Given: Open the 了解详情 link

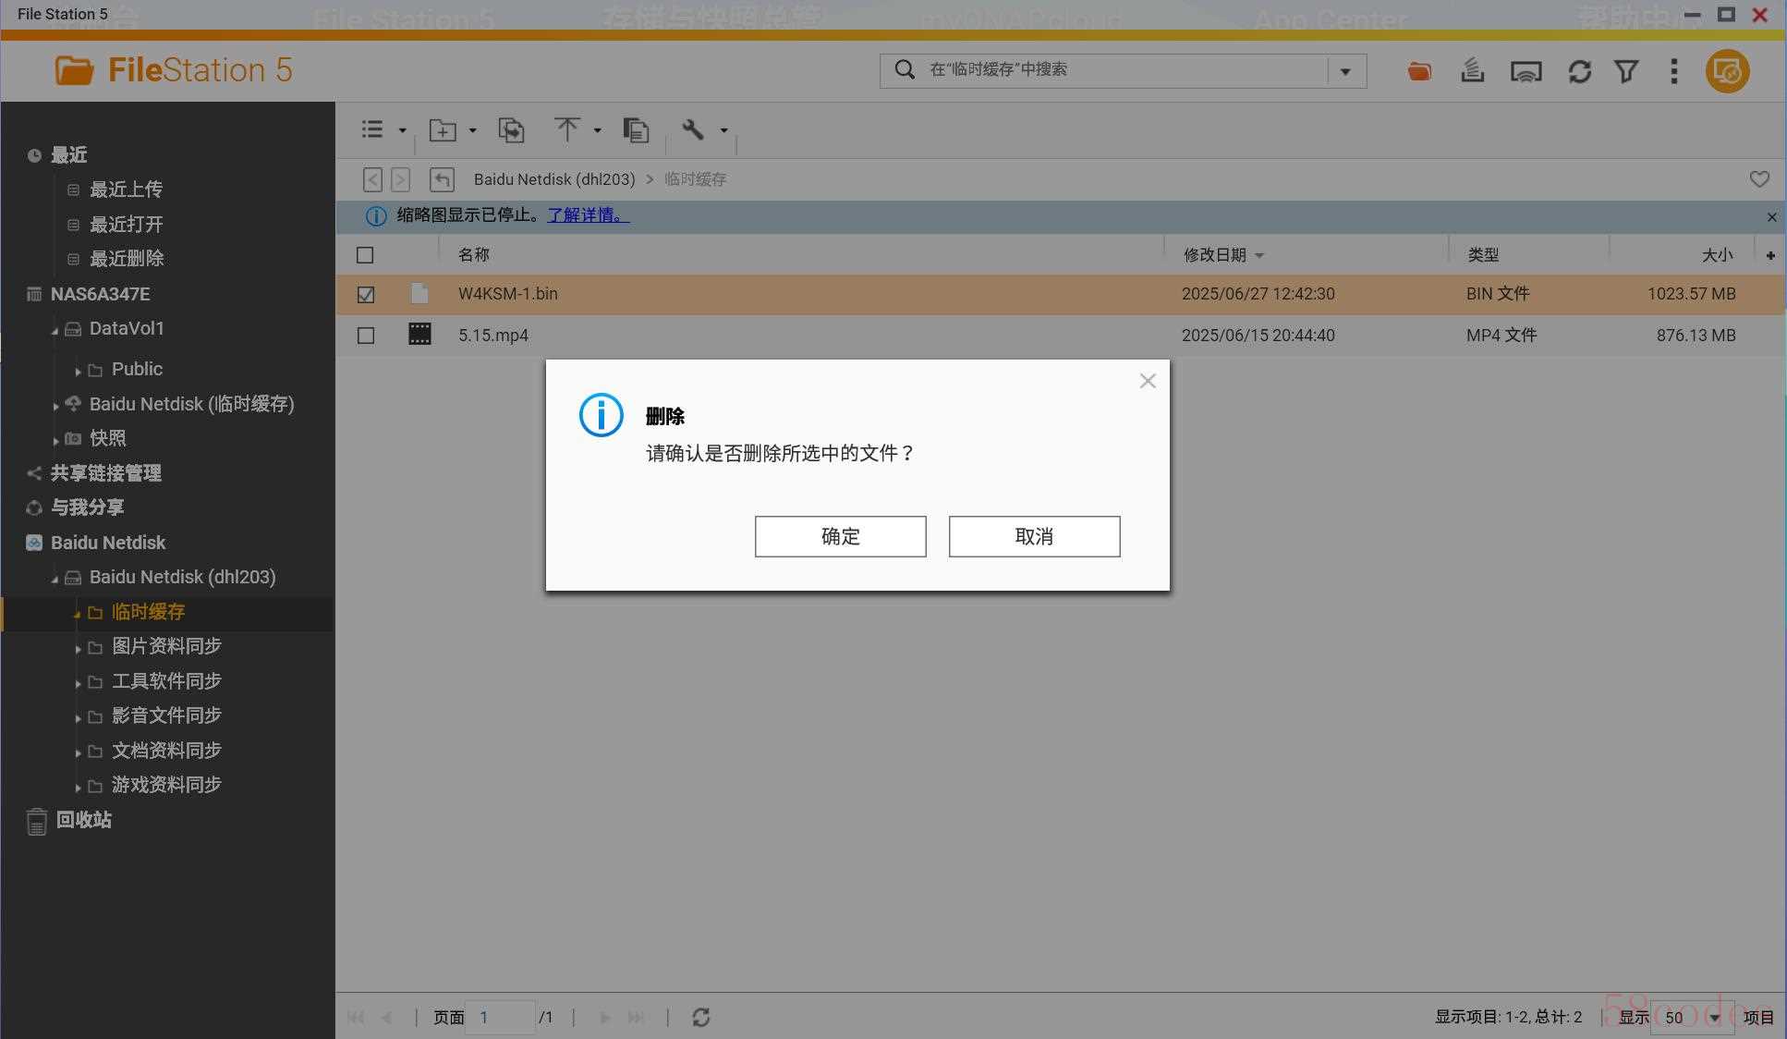Looking at the screenshot, I should pyautogui.click(x=588, y=215).
